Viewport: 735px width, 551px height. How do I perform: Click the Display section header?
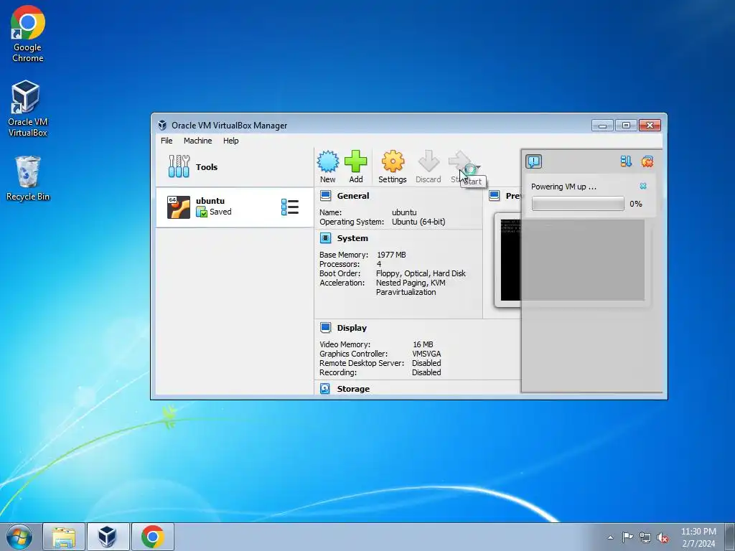coord(352,328)
